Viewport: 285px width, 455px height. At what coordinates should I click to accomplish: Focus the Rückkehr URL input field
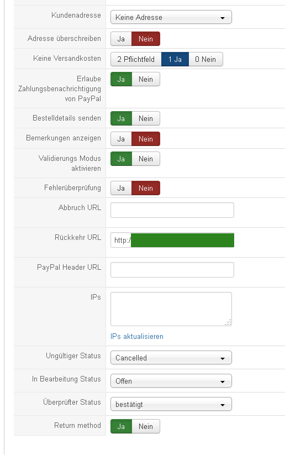pos(172,240)
